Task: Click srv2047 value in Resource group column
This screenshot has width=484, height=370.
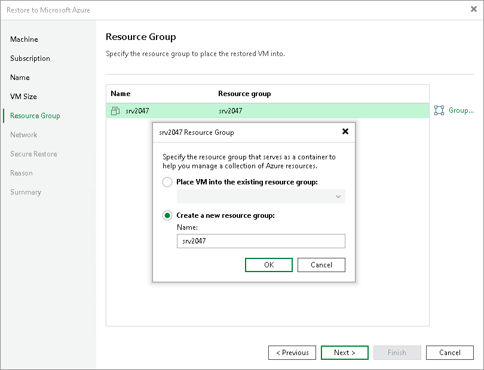Action: [x=230, y=110]
